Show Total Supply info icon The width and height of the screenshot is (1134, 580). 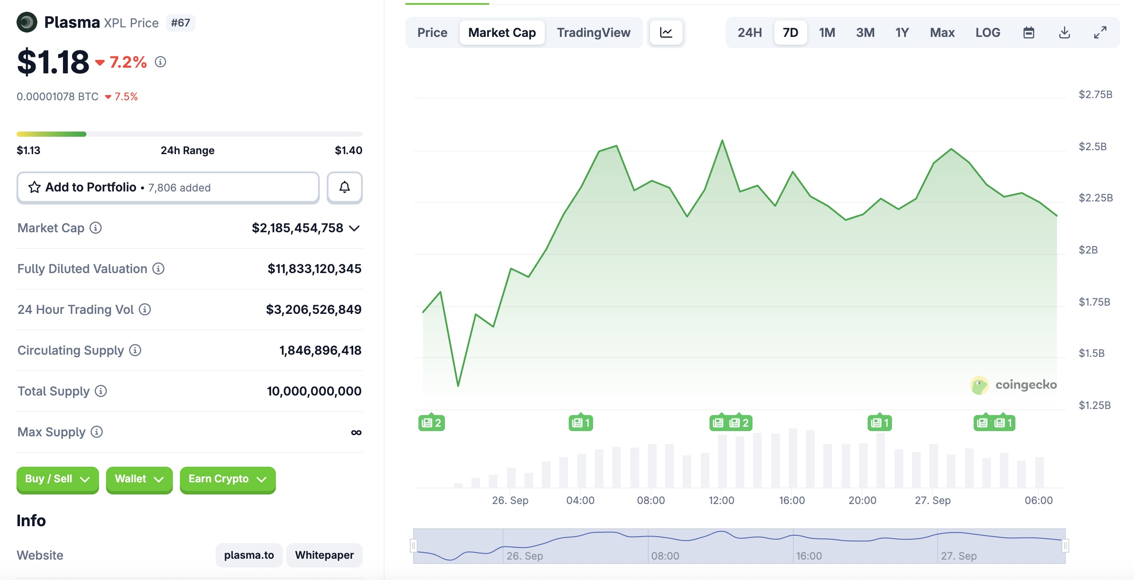coord(101,391)
